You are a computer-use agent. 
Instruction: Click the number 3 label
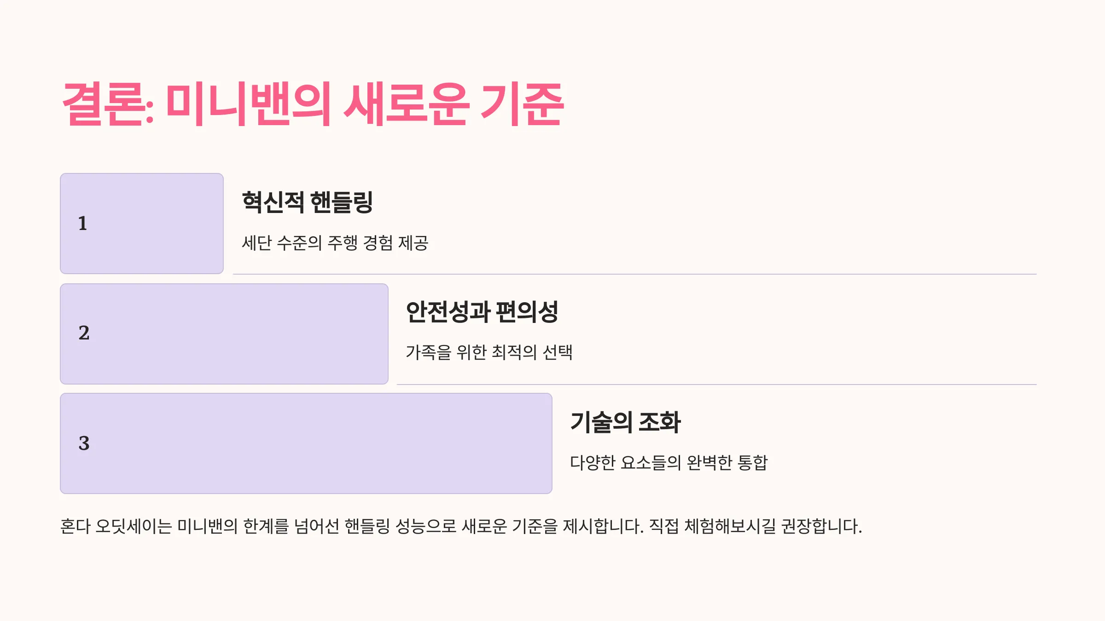[x=84, y=443]
